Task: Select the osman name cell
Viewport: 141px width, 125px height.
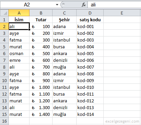Action: [19, 53]
